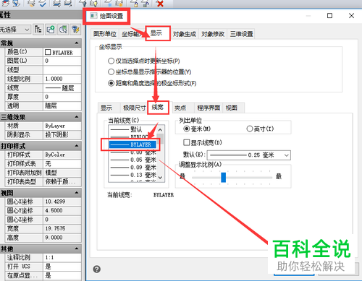The image size is (362, 281).
Task: Click the thaw layer sun toolbar icon
Action: [119, 3]
